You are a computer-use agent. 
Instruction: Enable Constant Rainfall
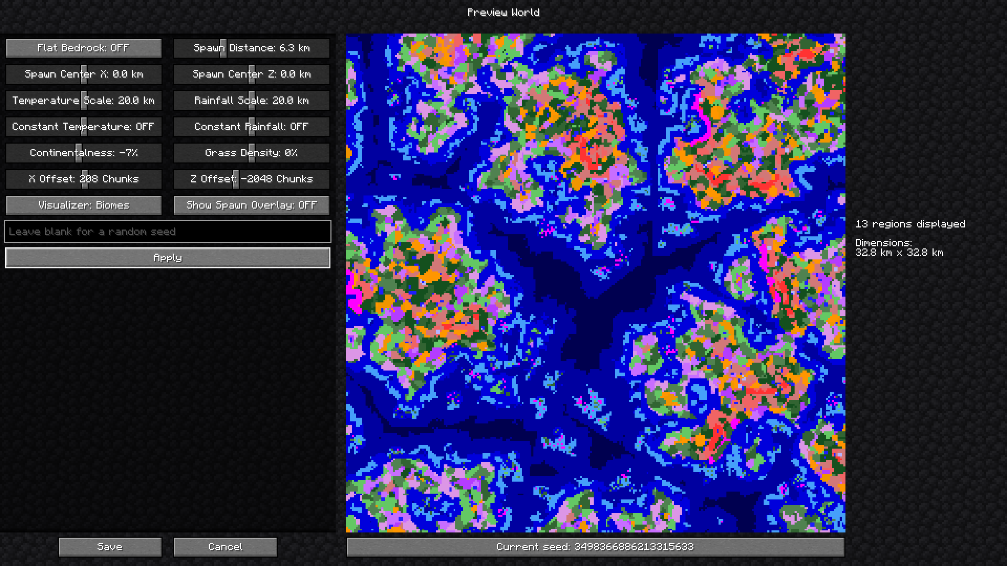(251, 126)
